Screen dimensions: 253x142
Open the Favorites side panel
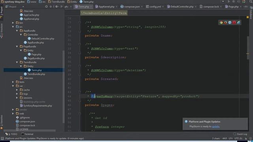point(2,122)
